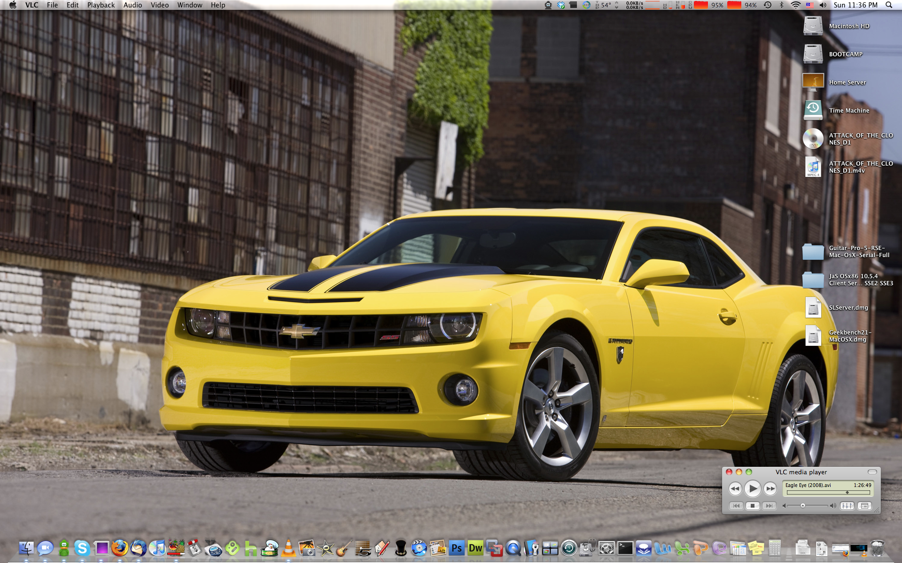
Task: Click the fast-forward button in VLC
Action: 770,489
